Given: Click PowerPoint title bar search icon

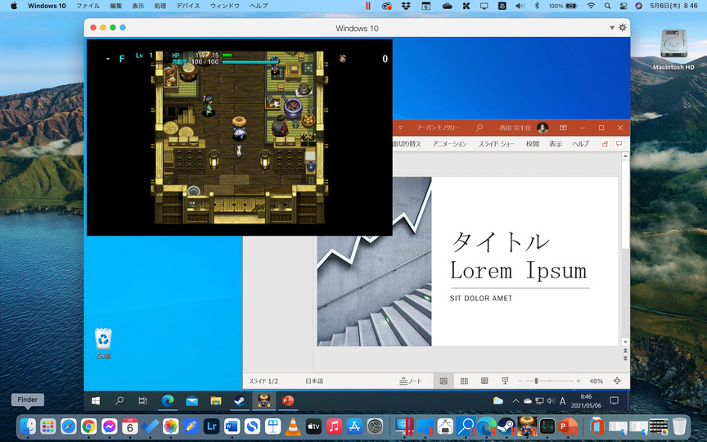Looking at the screenshot, I should (x=480, y=128).
